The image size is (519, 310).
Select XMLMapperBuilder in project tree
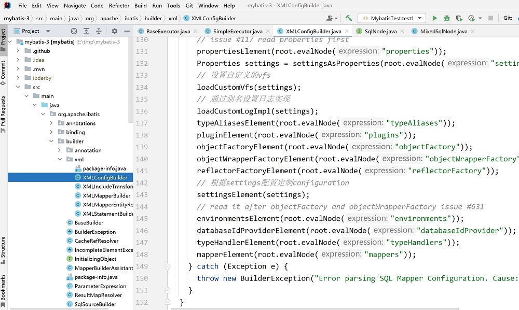106,195
